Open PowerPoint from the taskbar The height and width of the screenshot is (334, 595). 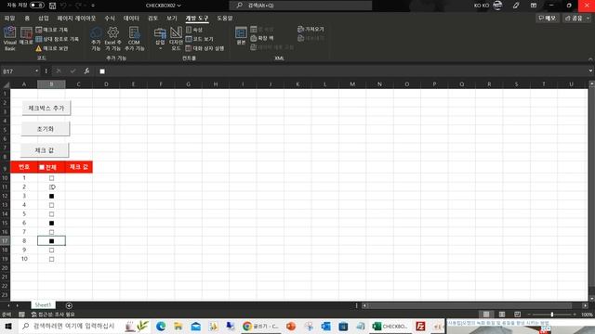pos(291,326)
